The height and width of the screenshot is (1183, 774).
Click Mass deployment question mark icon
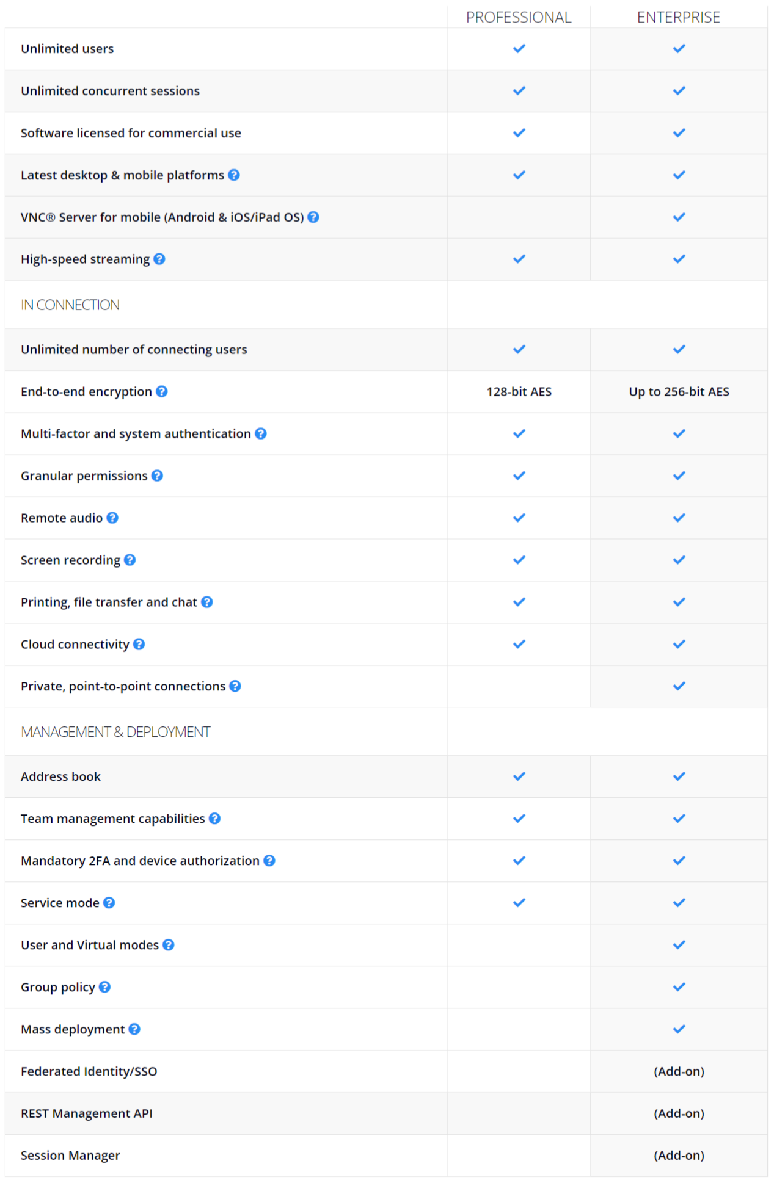tap(135, 1029)
